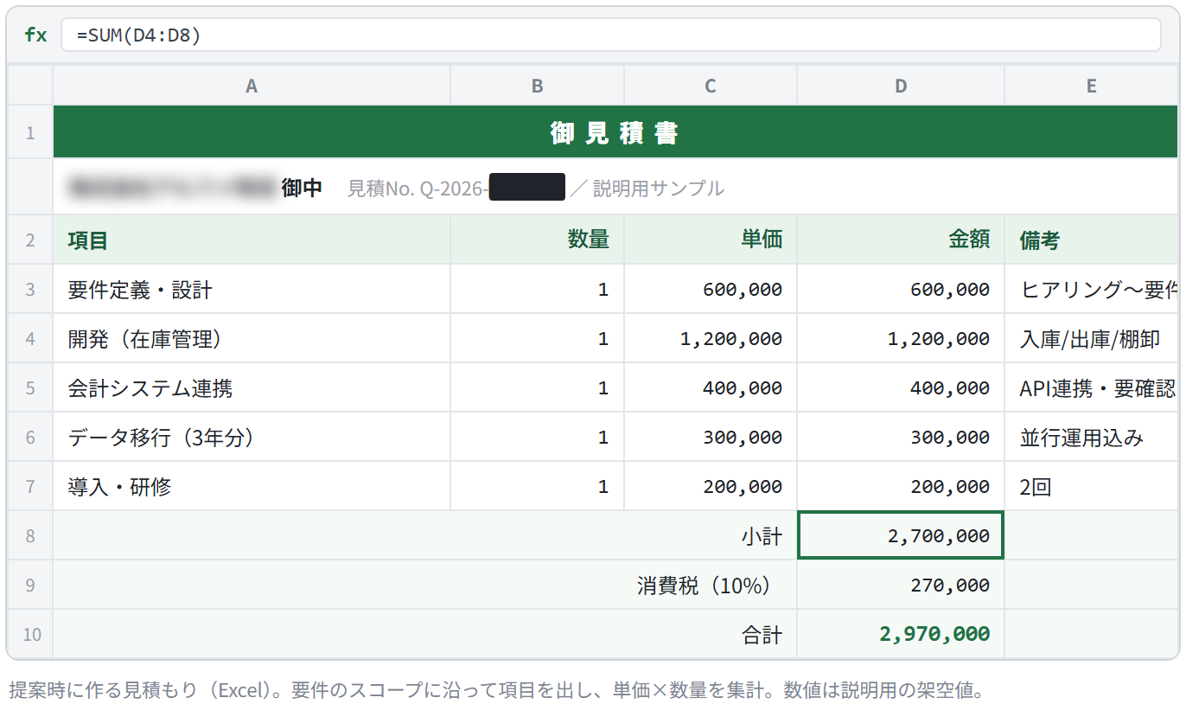Select row 6 header
1186x704 pixels.
(x=30, y=437)
